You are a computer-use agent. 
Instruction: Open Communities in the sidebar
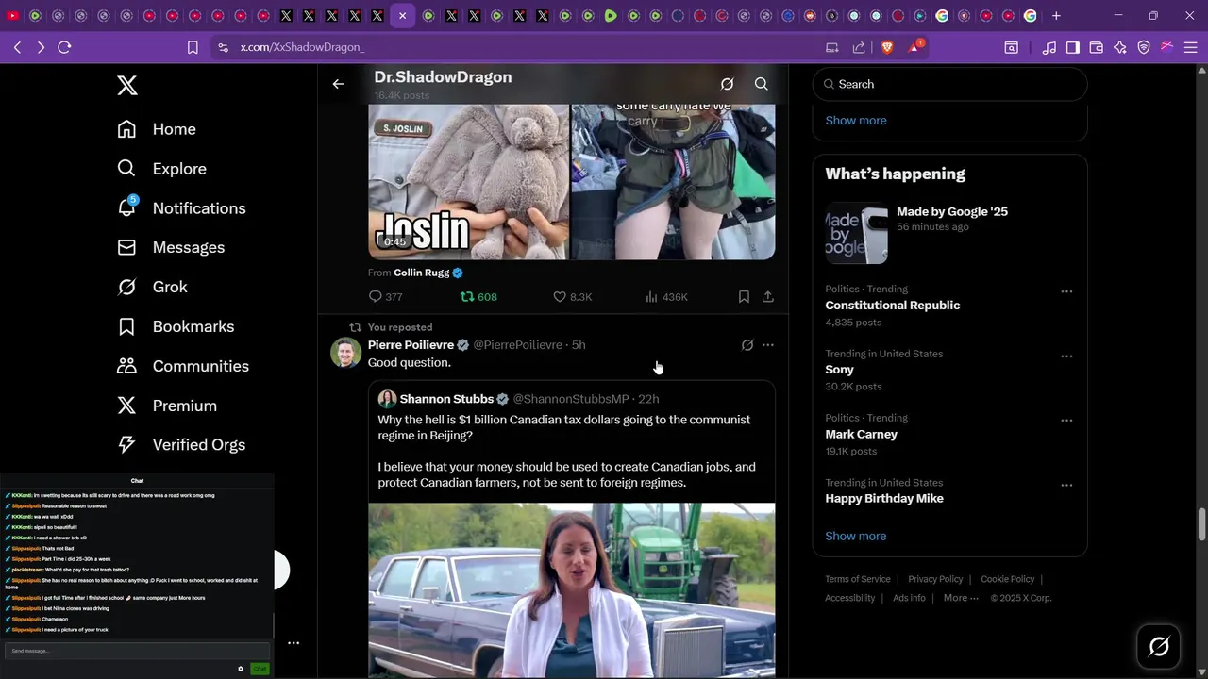[x=183, y=366]
